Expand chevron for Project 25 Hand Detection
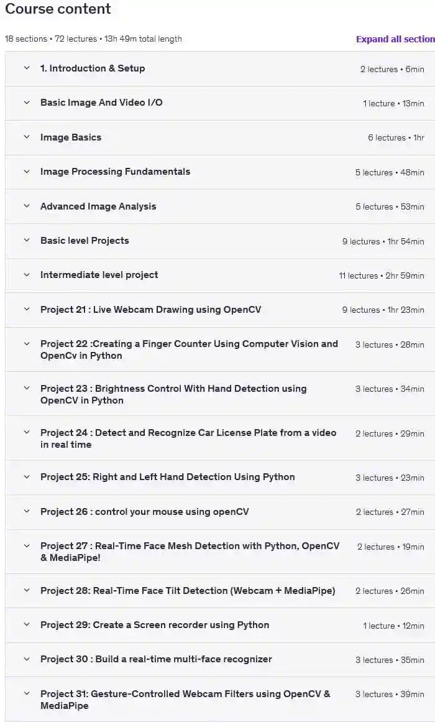 (x=27, y=477)
